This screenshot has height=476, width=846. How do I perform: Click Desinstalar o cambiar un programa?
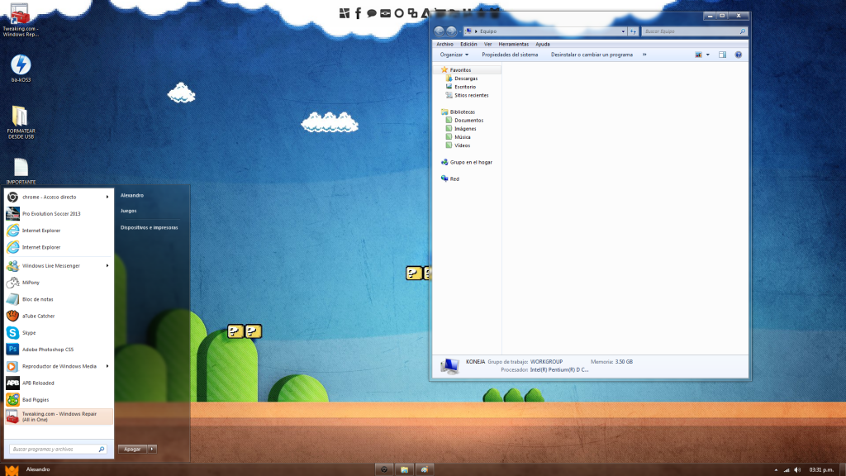pos(592,55)
